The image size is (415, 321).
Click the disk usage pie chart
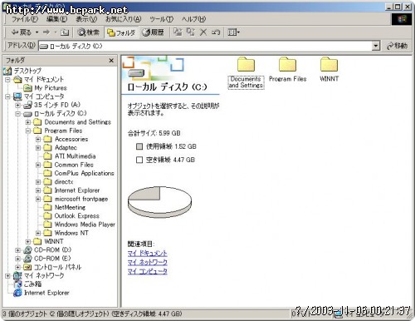[x=159, y=202]
